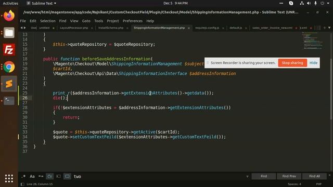Open the Find menu
This screenshot has width=333, height=187.
tap(62, 21)
